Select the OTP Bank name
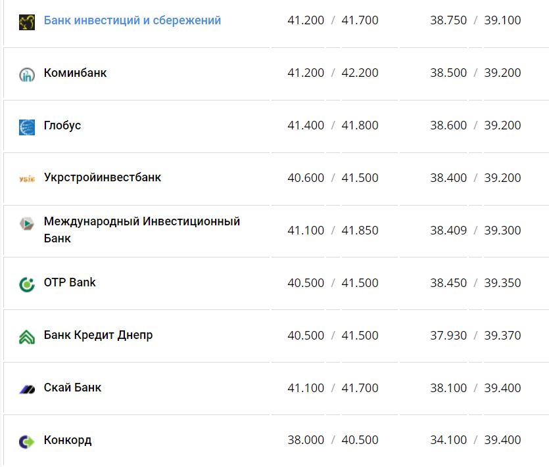This screenshot has width=549, height=467. tap(70, 282)
